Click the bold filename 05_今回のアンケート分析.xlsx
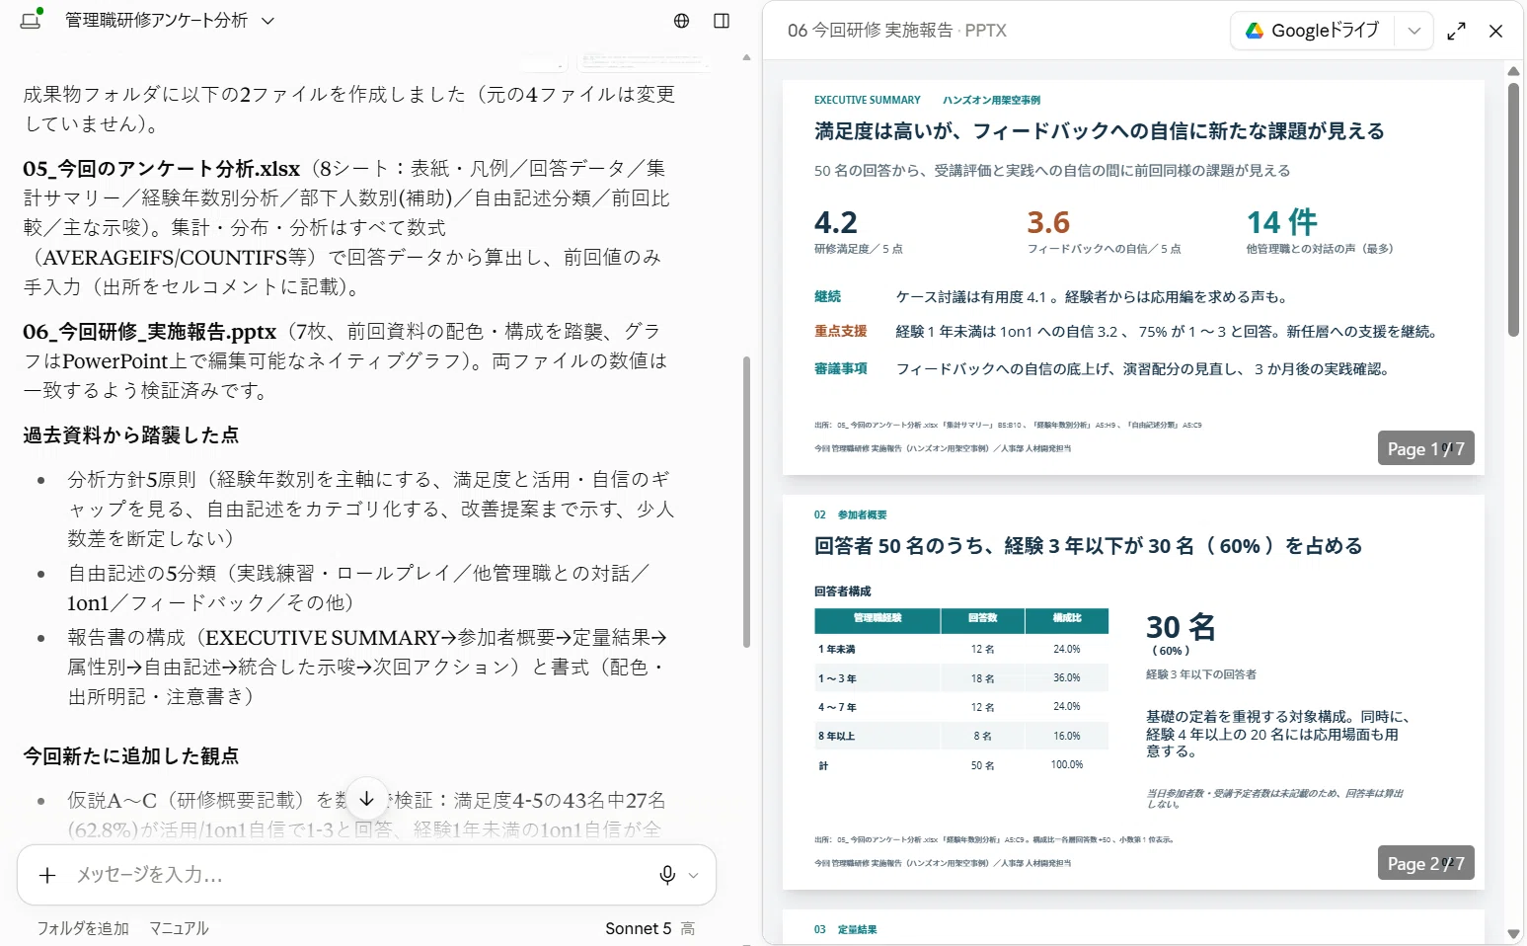The image size is (1527, 946). [162, 169]
